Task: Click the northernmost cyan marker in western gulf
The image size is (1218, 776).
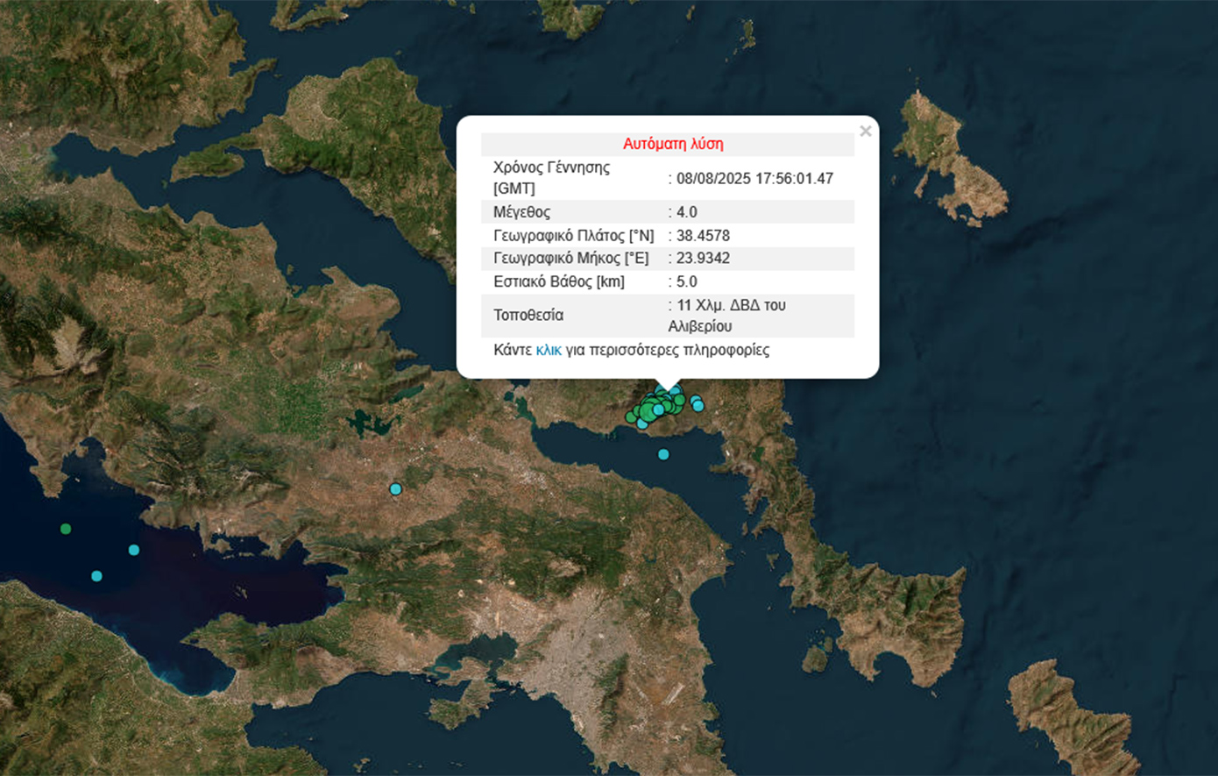Action: [134, 550]
